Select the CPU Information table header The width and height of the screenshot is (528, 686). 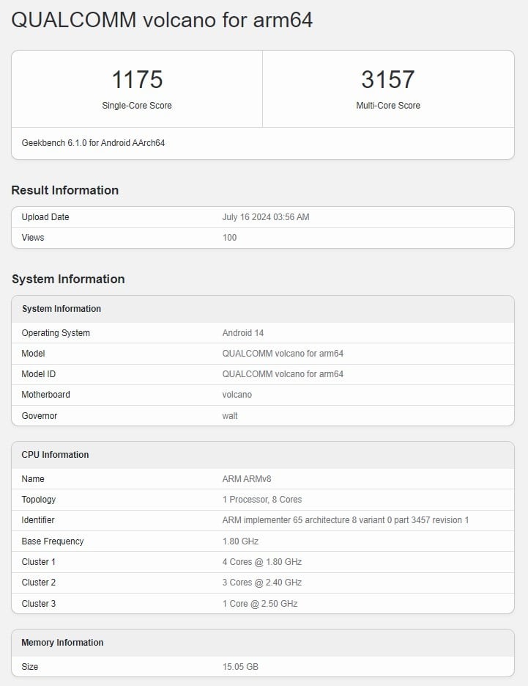(262, 455)
